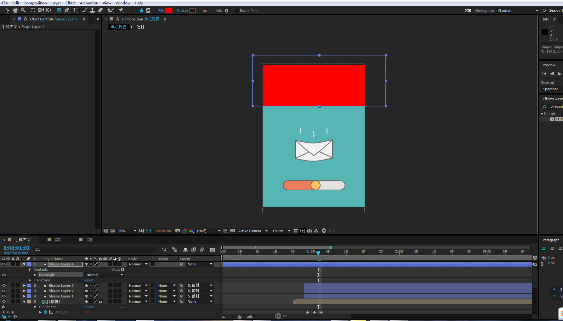Toggle visibility of Rectangle 1
This screenshot has height=321, width=563.
tap(4, 275)
